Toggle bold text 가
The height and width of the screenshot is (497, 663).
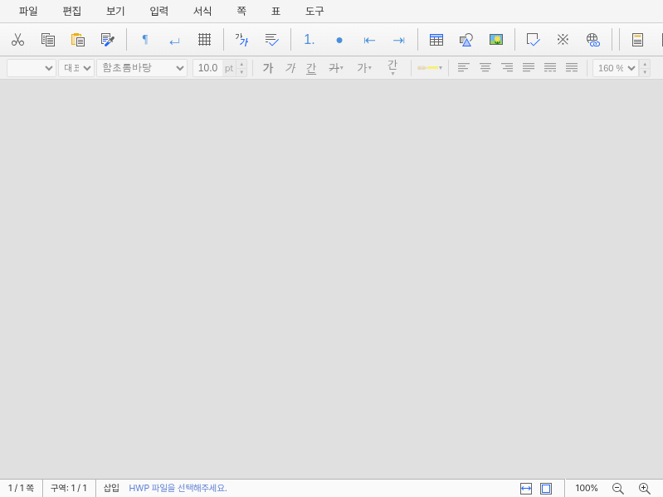[268, 68]
